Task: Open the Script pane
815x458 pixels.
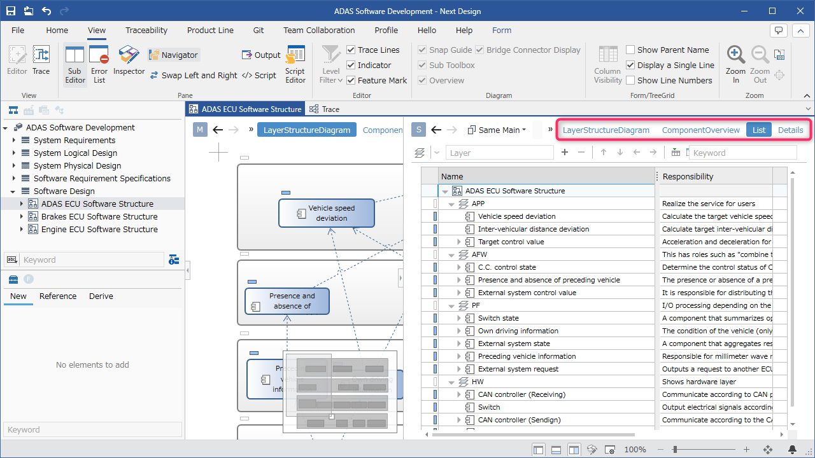Action: coord(259,75)
